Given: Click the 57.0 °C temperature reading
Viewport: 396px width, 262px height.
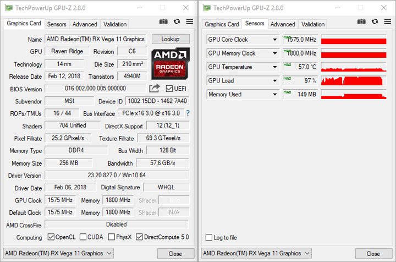Looking at the screenshot, I should pos(300,67).
